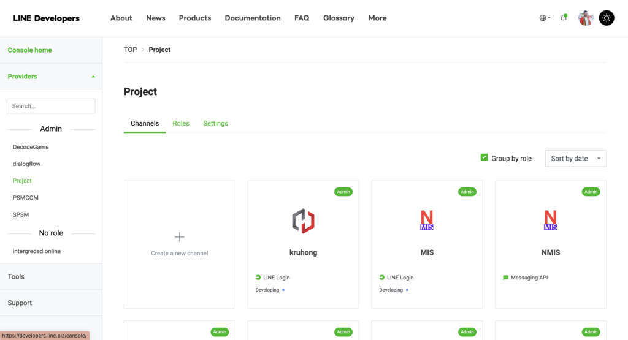The width and height of the screenshot is (628, 340).
Task: Go to Console home
Action: point(29,50)
